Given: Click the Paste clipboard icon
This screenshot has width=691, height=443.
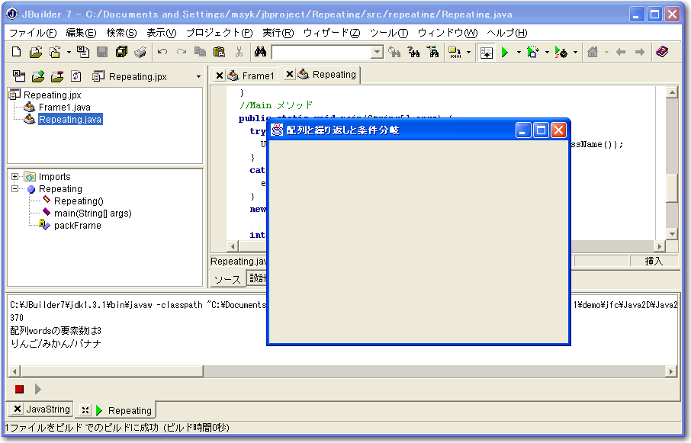Looking at the screenshot, I should pyautogui.click(x=220, y=53).
